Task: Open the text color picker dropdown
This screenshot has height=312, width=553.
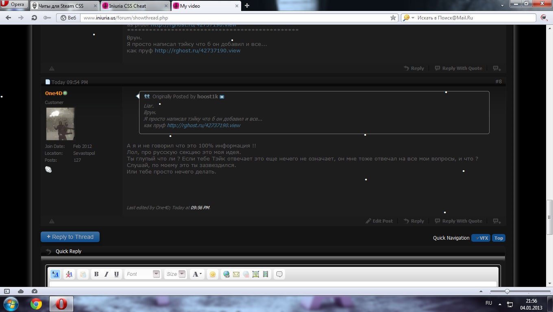Action: (x=197, y=274)
